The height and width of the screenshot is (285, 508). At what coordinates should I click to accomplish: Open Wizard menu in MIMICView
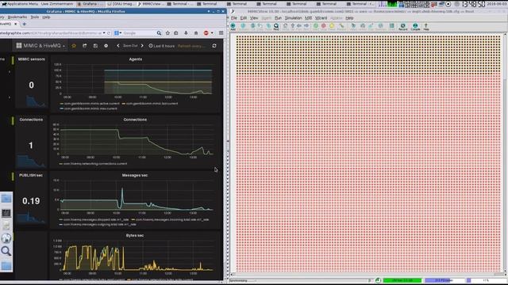tap(321, 18)
